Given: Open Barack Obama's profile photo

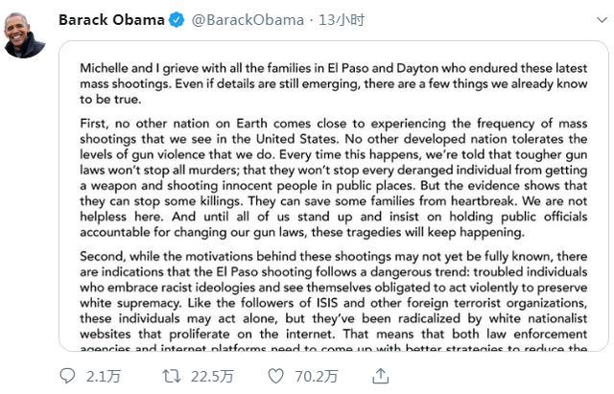Looking at the screenshot, I should click(x=25, y=35).
